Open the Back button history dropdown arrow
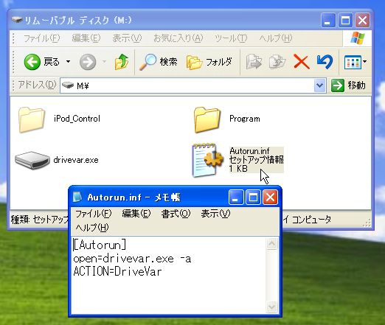This screenshot has height=325, width=385. point(68,62)
